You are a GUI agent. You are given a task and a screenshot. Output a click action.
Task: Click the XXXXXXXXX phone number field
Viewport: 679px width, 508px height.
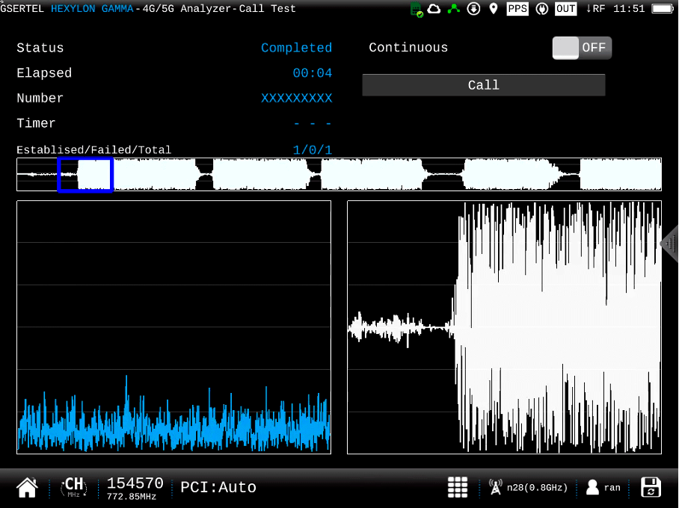296,99
